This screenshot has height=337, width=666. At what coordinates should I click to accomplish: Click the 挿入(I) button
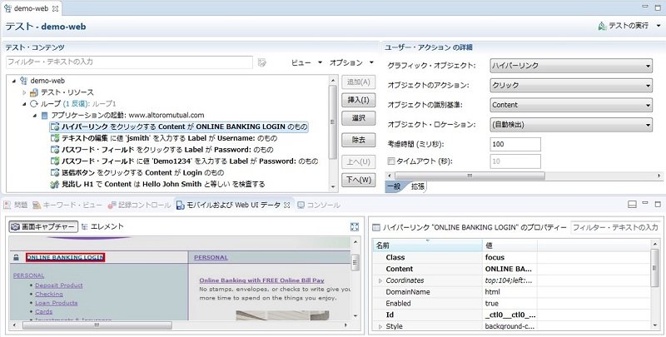tap(359, 100)
